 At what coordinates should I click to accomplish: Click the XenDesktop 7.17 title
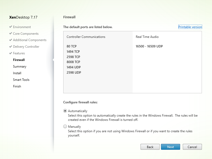click(23, 17)
